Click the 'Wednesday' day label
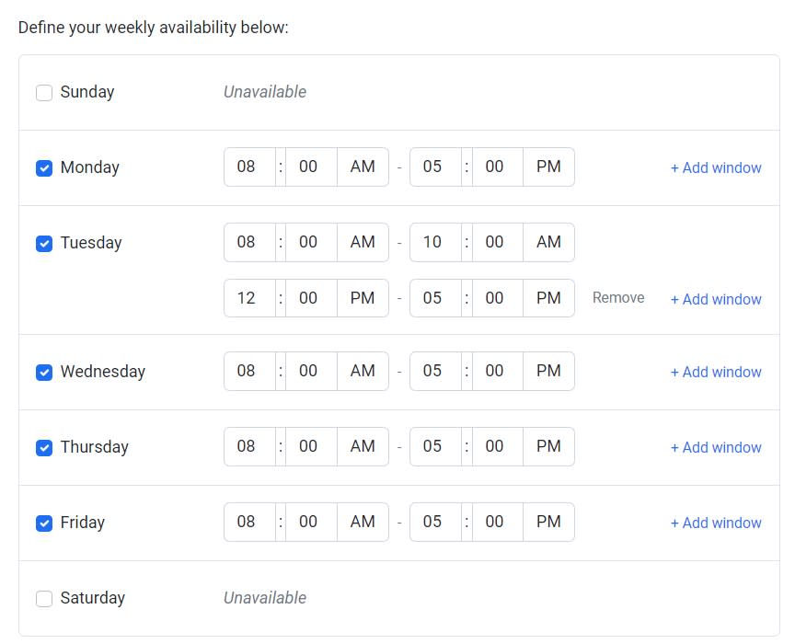 (103, 371)
